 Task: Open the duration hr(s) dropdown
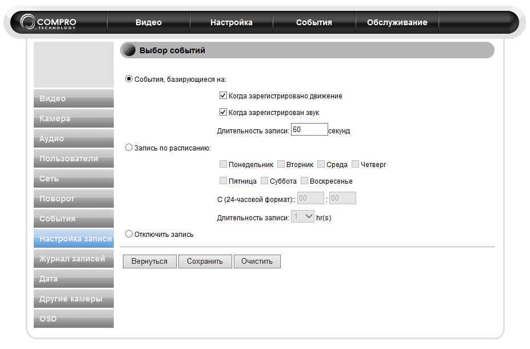(302, 216)
